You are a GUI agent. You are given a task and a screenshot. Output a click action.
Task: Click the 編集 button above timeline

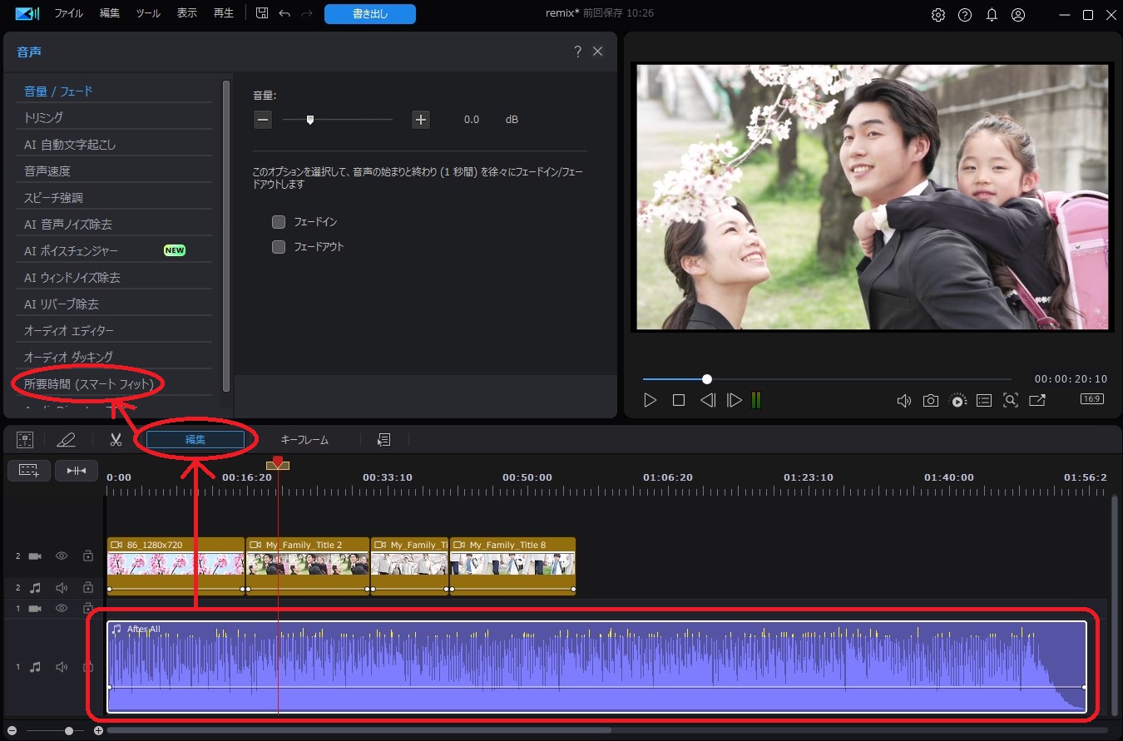click(195, 440)
